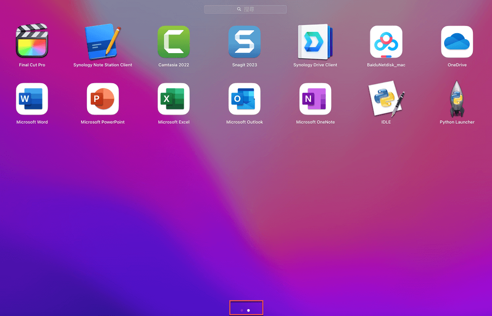The image size is (492, 316).
Task: Click the "BaiduNetdisk_mac" label text
Action: 386,65
